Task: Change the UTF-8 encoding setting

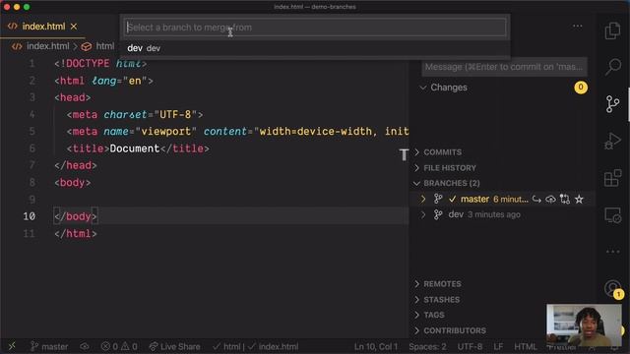Action: coord(470,346)
